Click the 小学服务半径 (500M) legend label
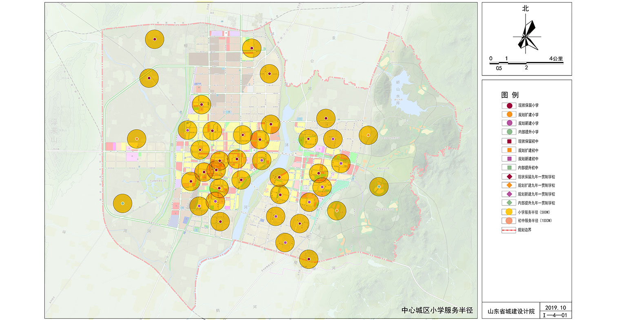Viewport: 621px width, 320px height. coord(534,212)
